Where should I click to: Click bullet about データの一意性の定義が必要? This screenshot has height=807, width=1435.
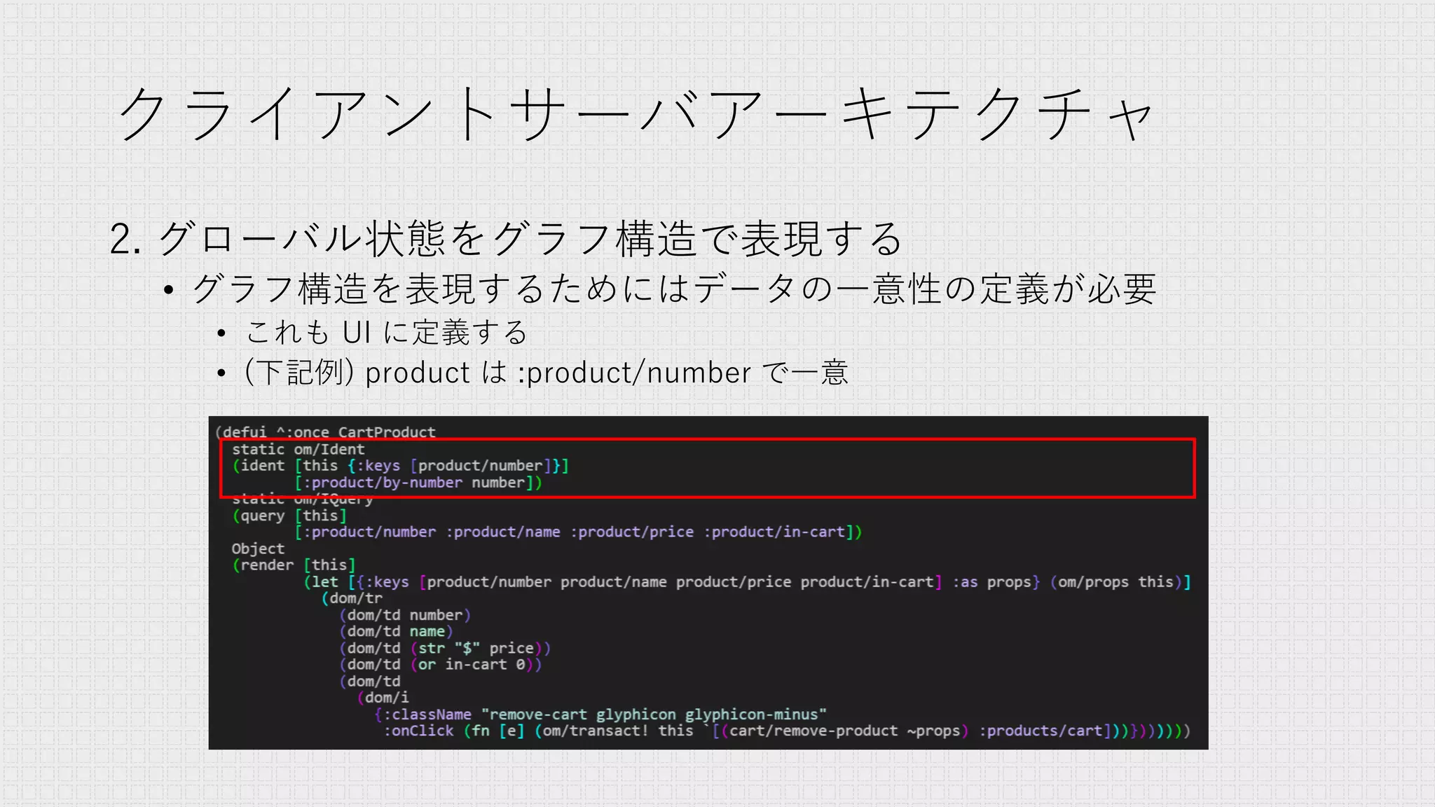tap(673, 289)
